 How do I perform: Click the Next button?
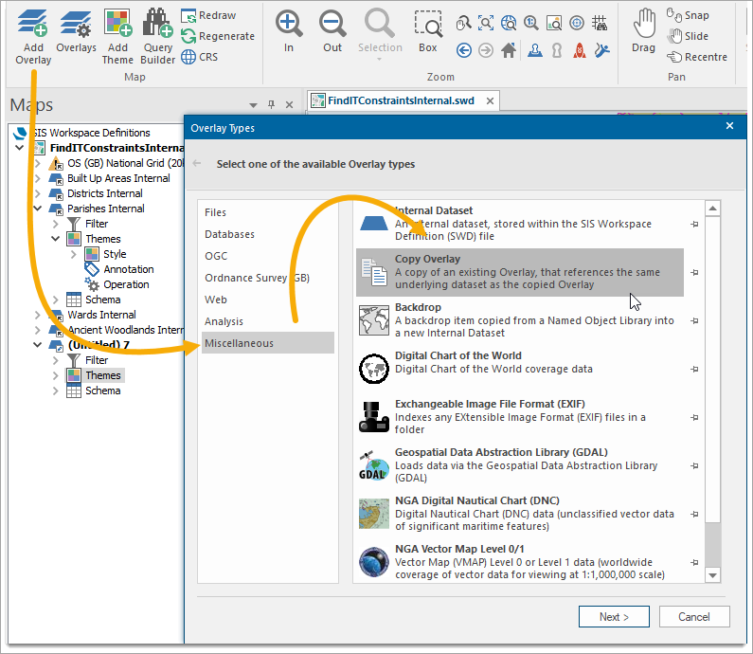[614, 617]
